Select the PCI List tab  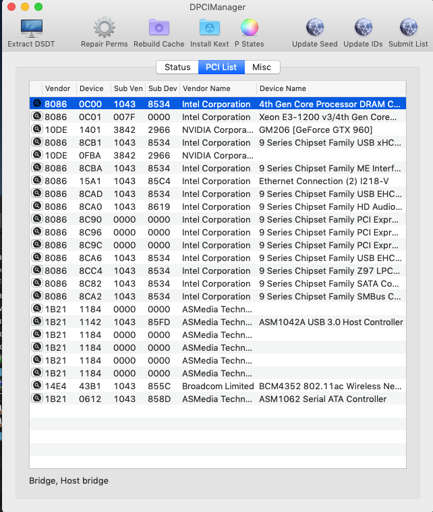point(221,67)
